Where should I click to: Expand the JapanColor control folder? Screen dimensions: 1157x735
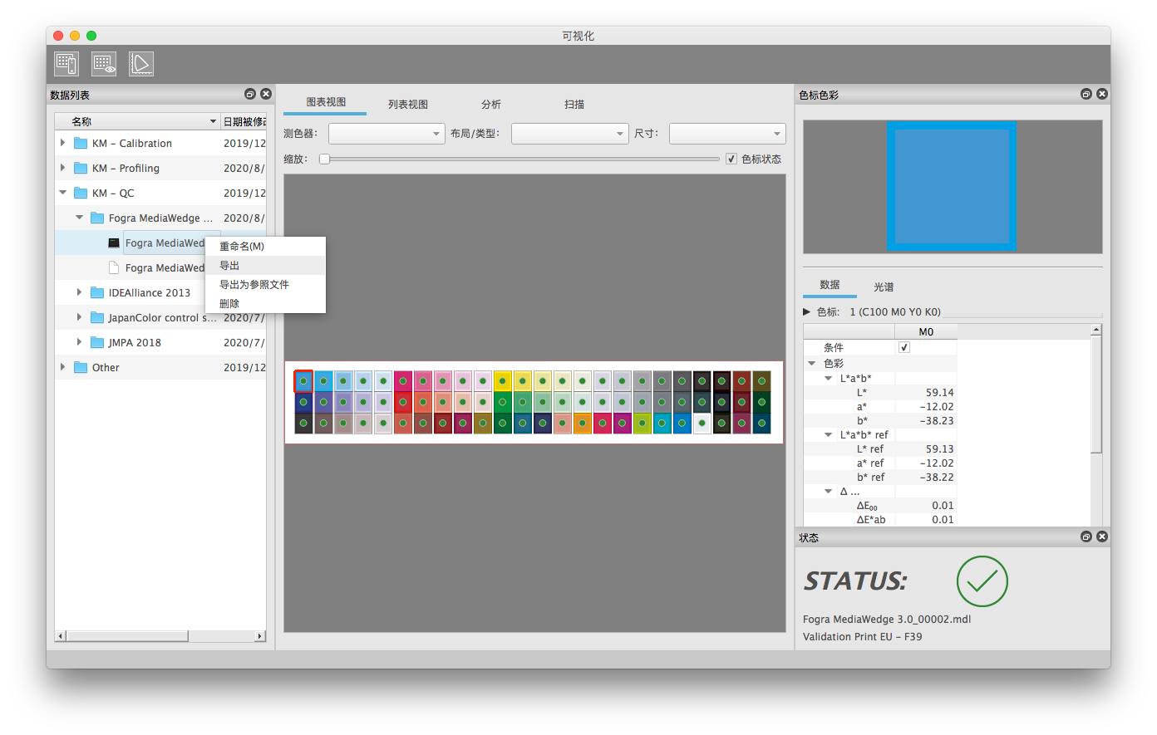(x=80, y=317)
